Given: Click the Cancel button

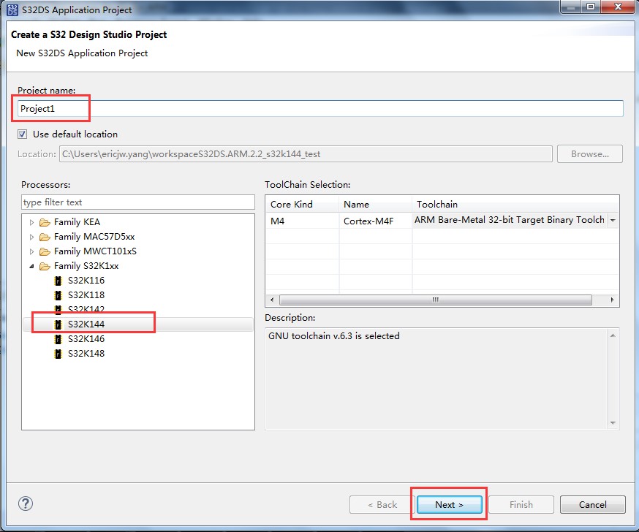Looking at the screenshot, I should (592, 504).
